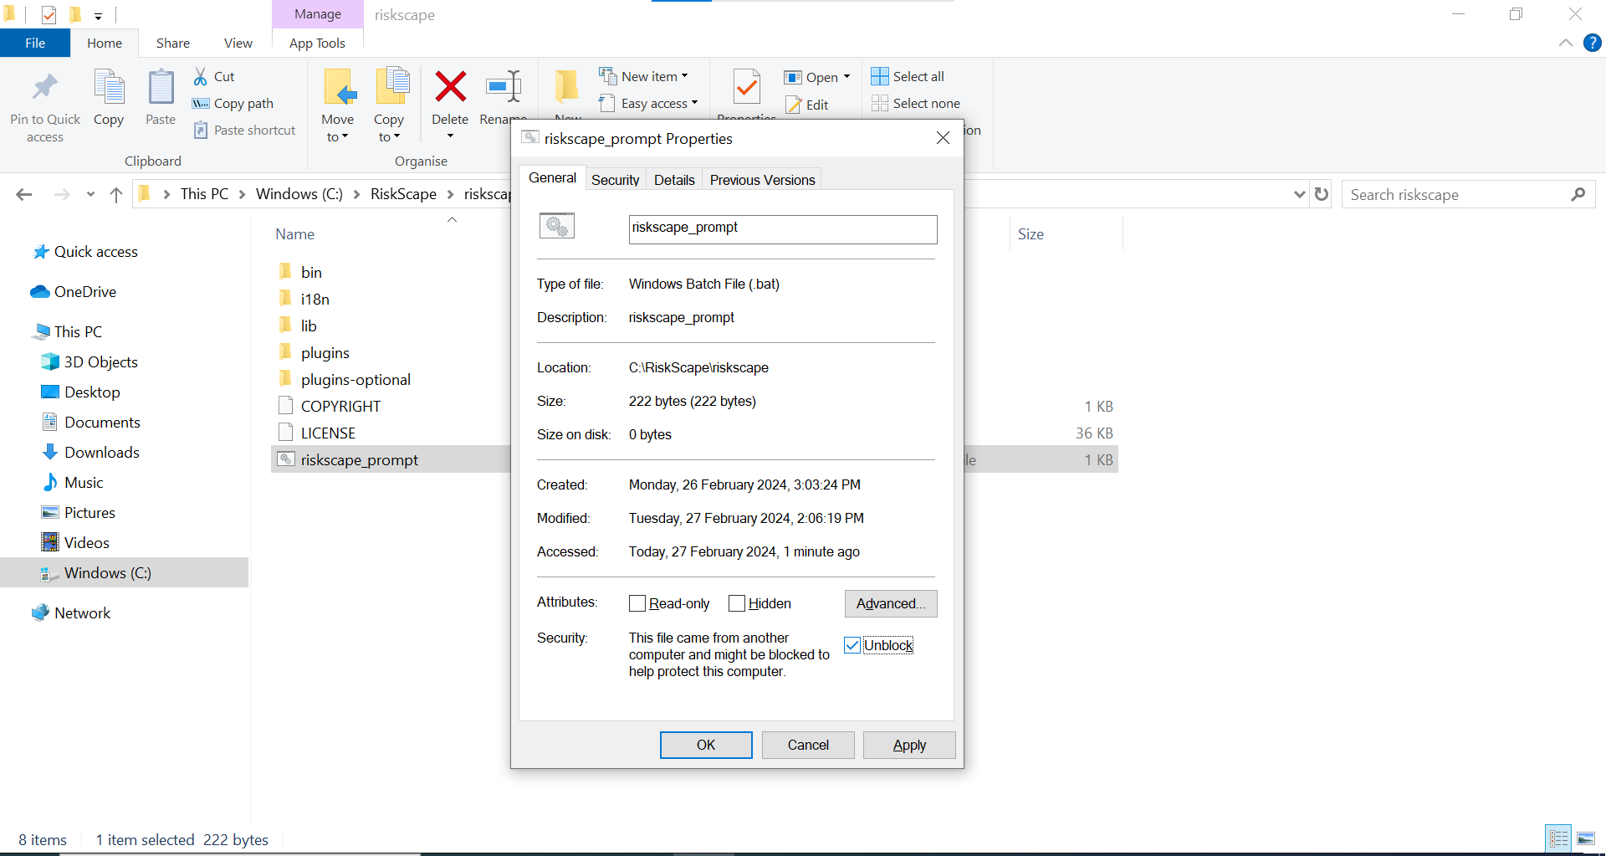1606x856 pixels.
Task: Expand the Open button dropdown arrow
Action: (x=846, y=77)
